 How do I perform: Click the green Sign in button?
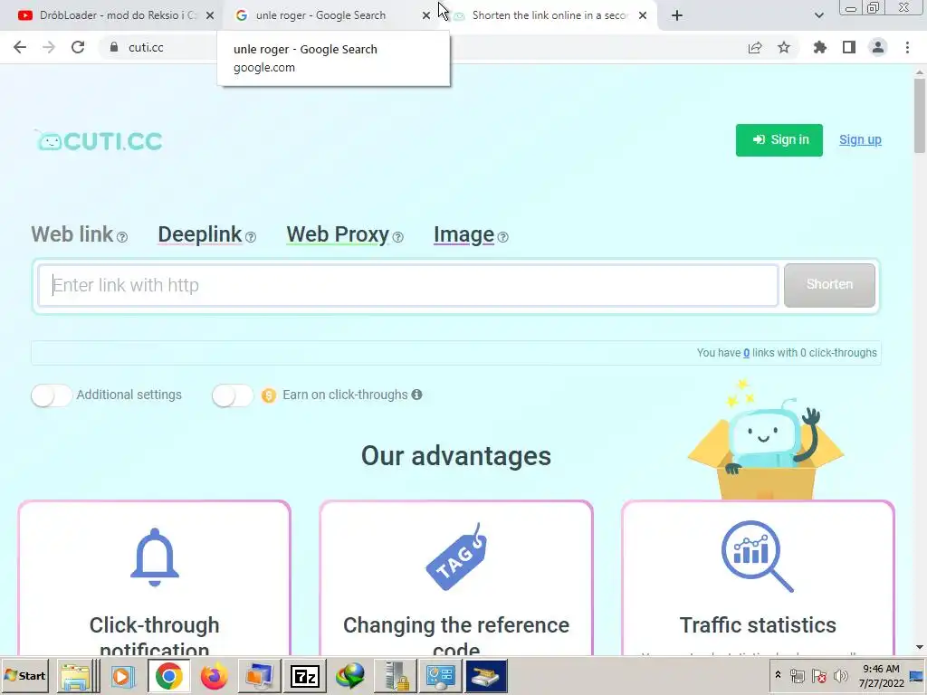(779, 140)
